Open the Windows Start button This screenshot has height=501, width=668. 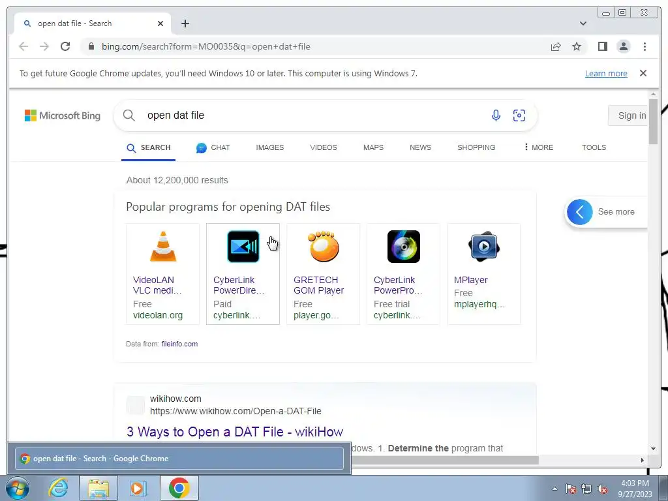(x=17, y=488)
